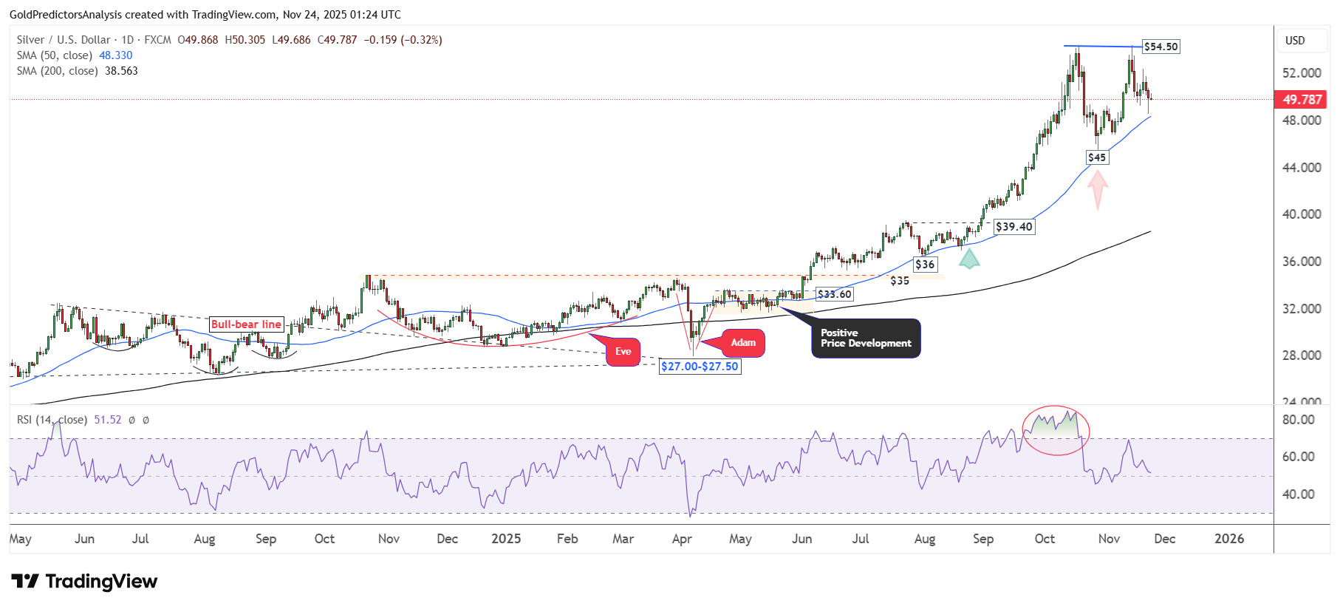Click the TradingView logo icon
Image resolution: width=1340 pixels, height=609 pixels.
click(x=24, y=582)
